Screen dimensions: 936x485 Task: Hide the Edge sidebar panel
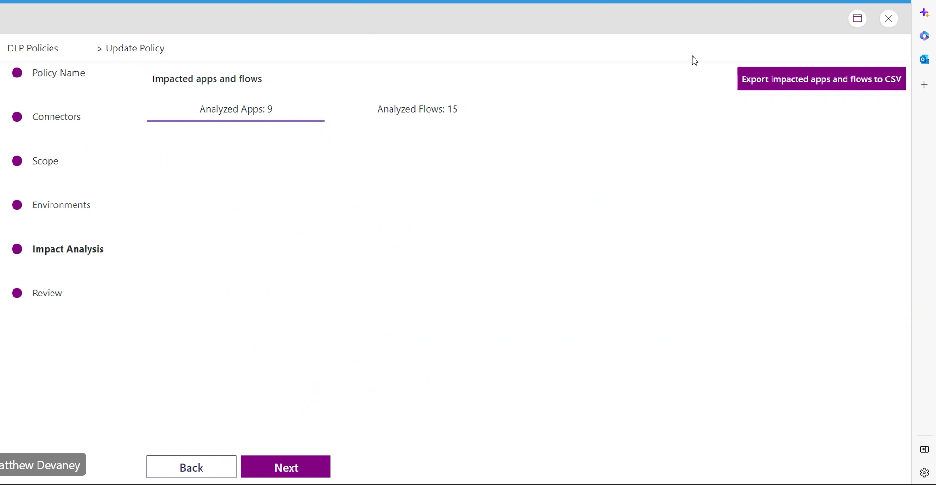(924, 449)
